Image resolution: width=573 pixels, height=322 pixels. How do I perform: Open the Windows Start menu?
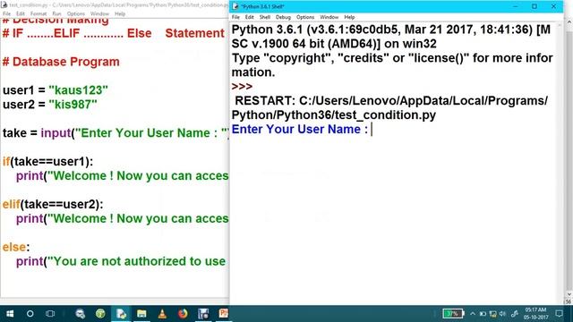coord(10,314)
